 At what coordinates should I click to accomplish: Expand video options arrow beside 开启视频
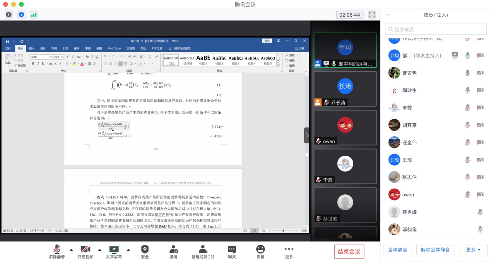point(100,250)
